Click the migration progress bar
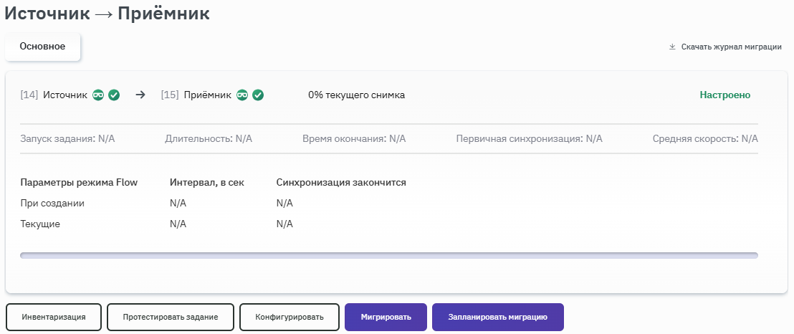794x334 pixels. point(389,255)
